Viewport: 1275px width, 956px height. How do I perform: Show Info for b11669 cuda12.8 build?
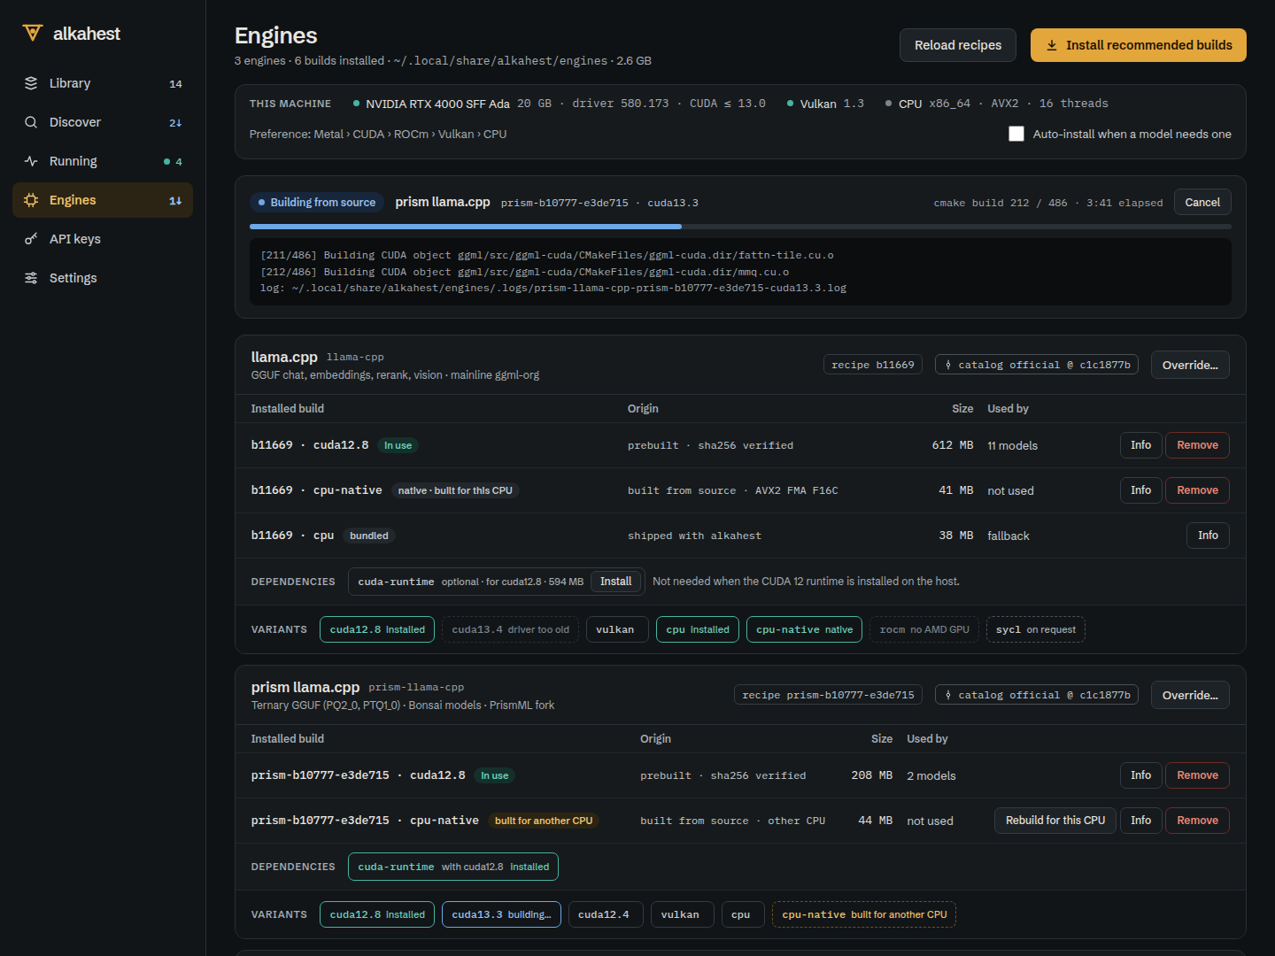coord(1140,445)
